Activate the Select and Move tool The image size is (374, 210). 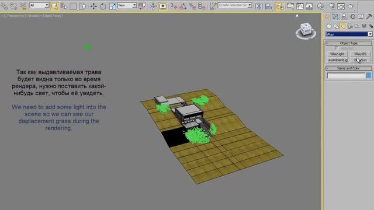click(93, 6)
